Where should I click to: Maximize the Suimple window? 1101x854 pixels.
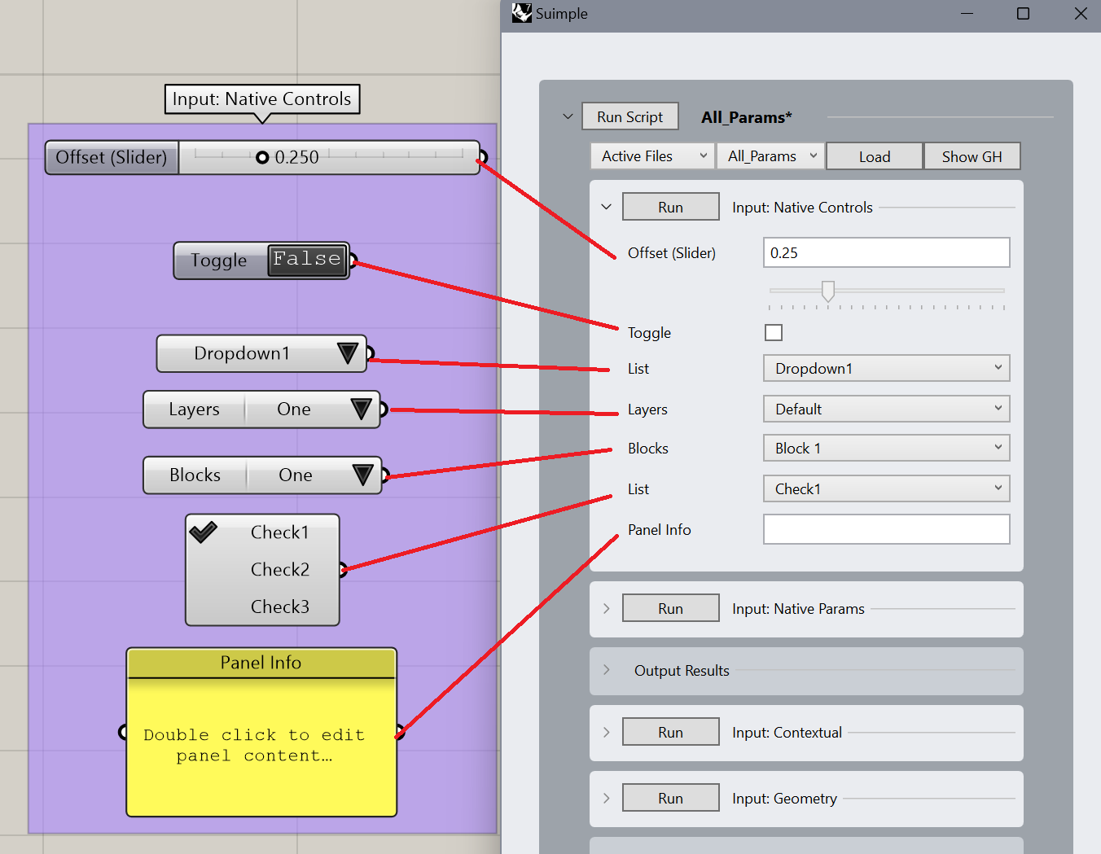tap(1023, 14)
